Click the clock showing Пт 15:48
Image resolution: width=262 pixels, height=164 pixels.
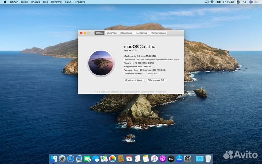coord(229,2)
